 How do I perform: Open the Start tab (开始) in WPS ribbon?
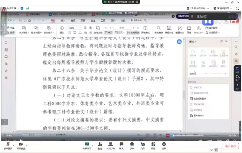pos(53,21)
